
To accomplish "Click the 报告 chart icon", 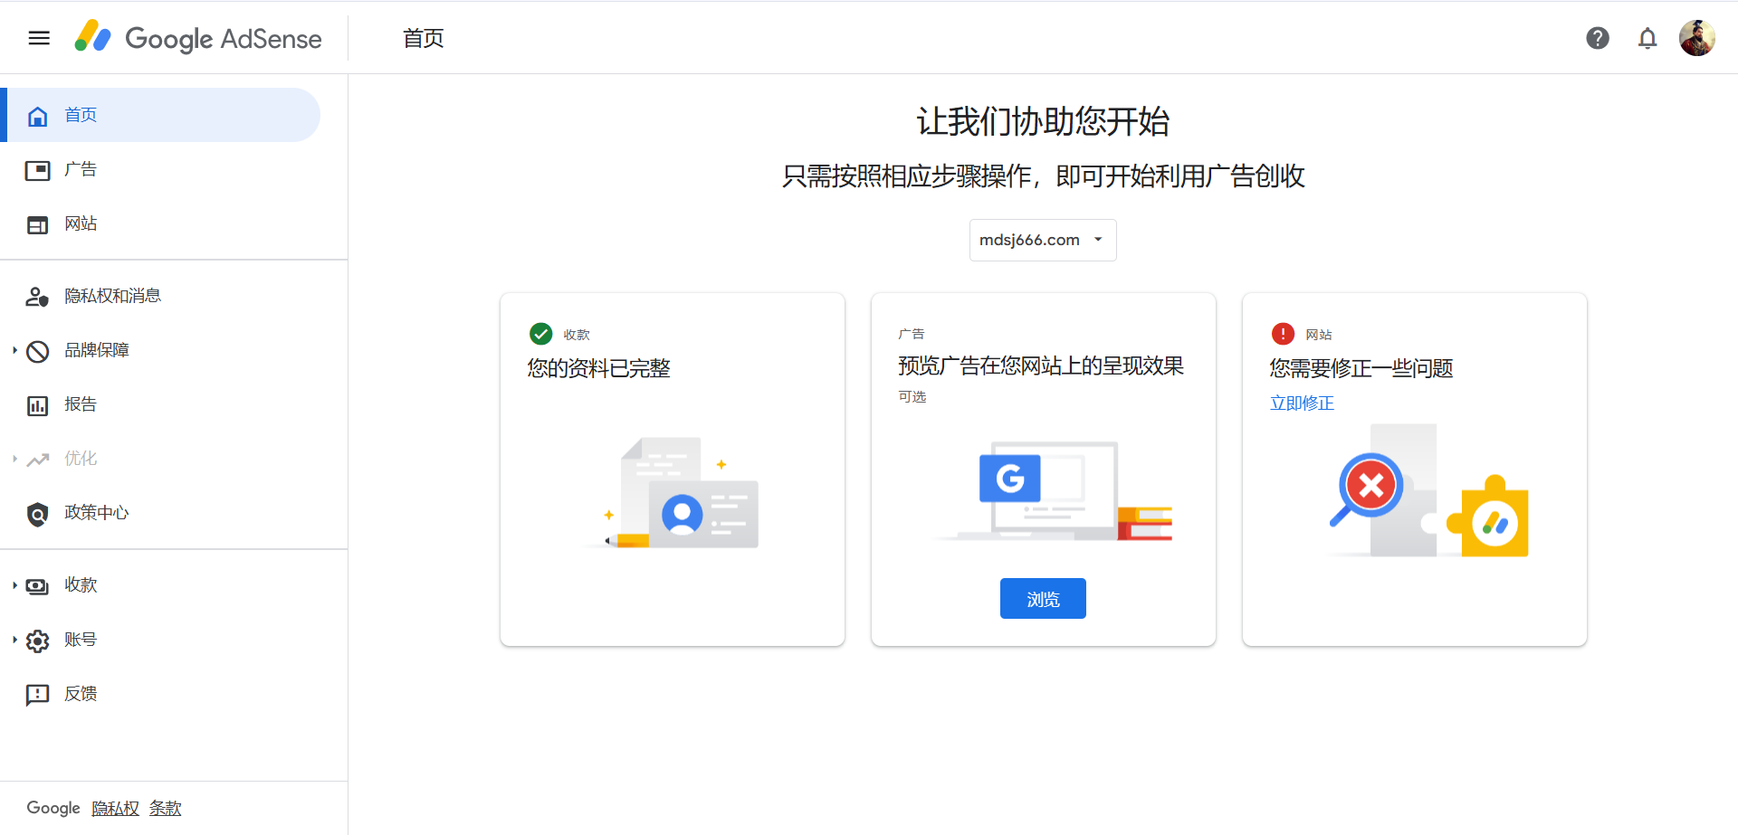I will click(x=37, y=405).
